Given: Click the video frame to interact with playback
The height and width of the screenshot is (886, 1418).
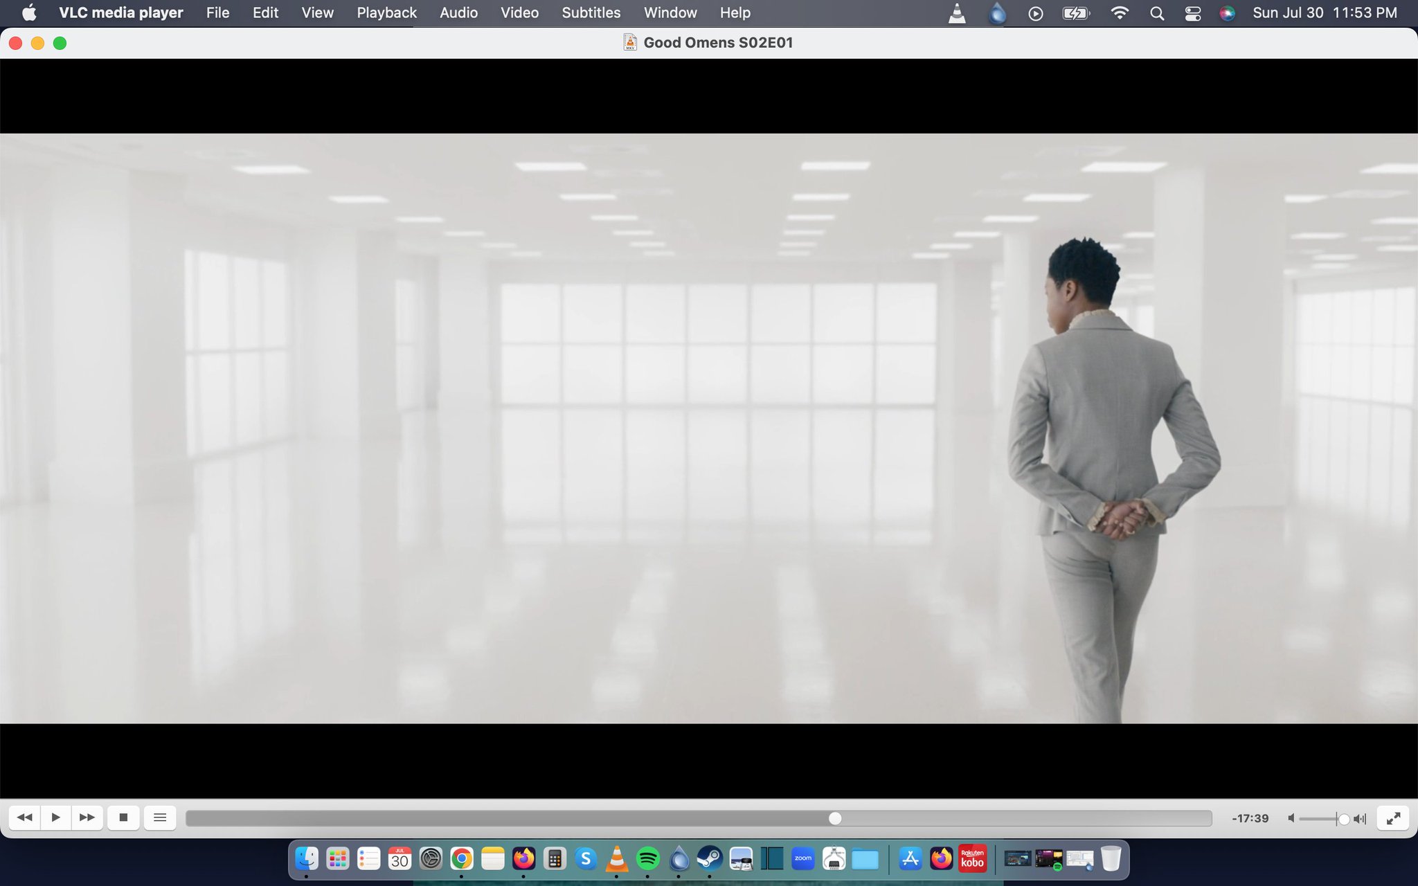Looking at the screenshot, I should coord(709,428).
